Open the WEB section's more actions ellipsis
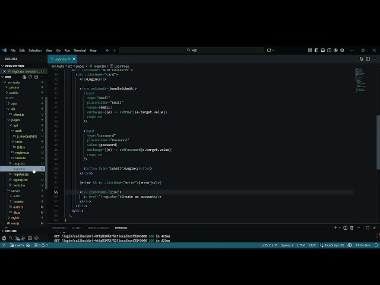The image size is (380, 285). (42, 77)
